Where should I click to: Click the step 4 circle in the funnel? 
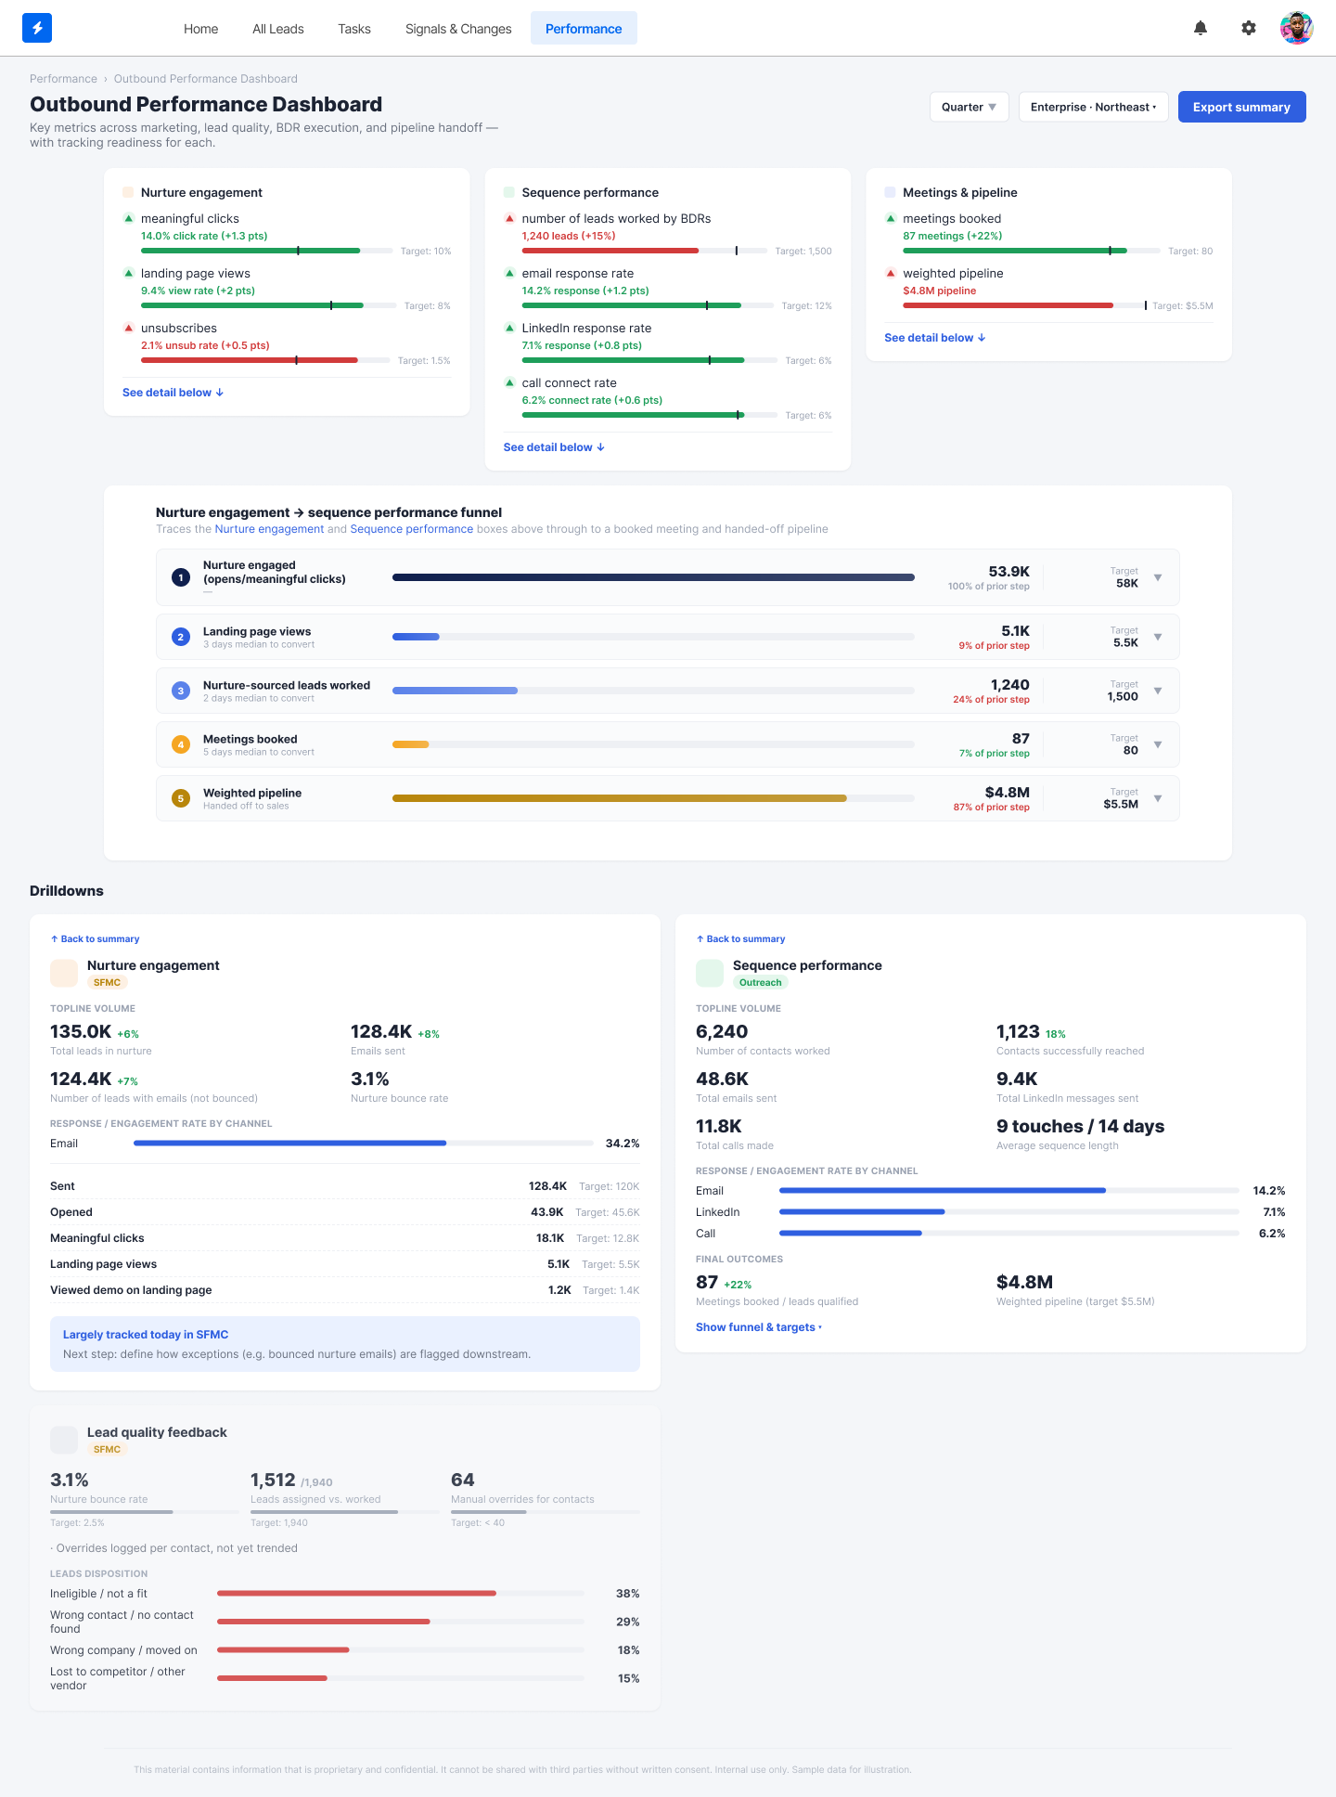[181, 744]
